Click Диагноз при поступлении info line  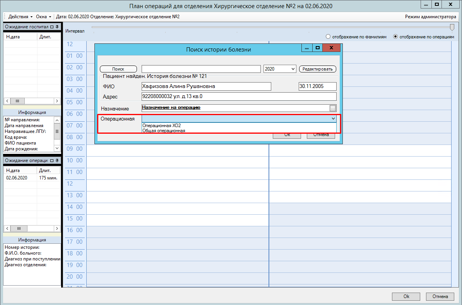pos(33,259)
